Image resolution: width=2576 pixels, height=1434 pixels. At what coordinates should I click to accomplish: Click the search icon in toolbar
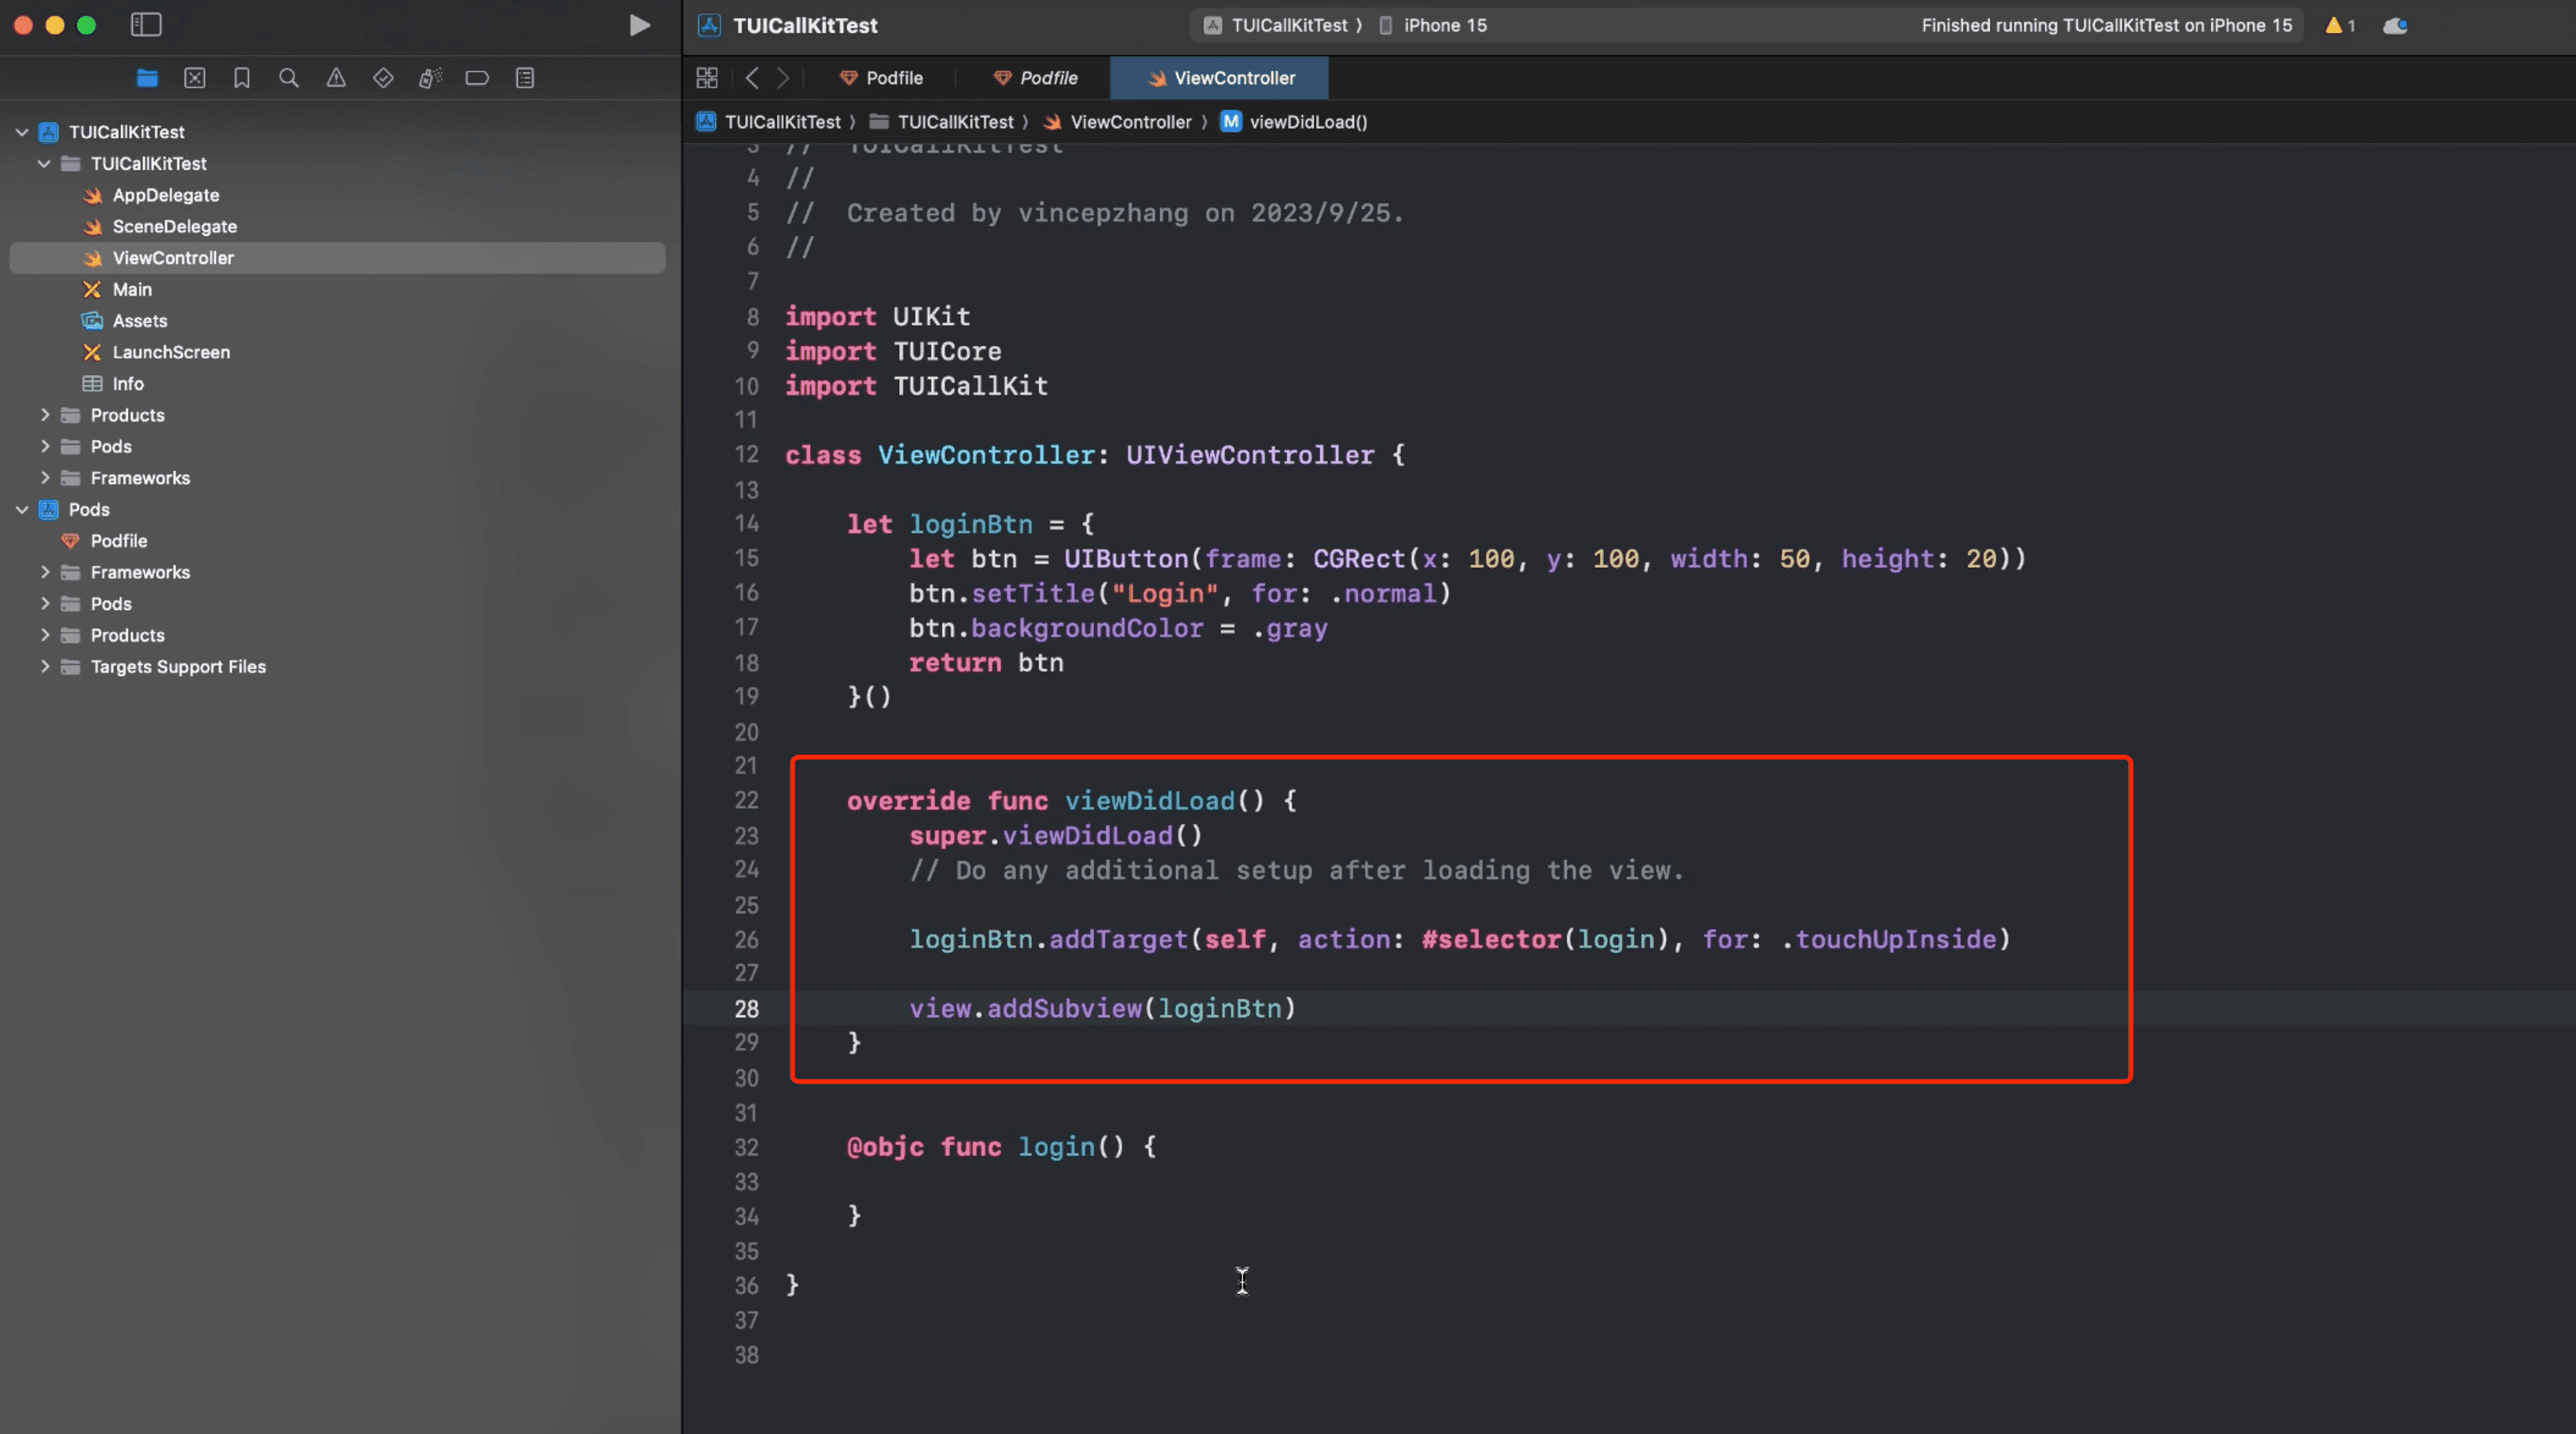288,78
